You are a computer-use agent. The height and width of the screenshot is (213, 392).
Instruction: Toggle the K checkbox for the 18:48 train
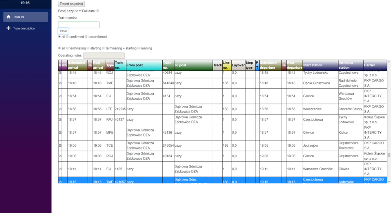click(60, 83)
